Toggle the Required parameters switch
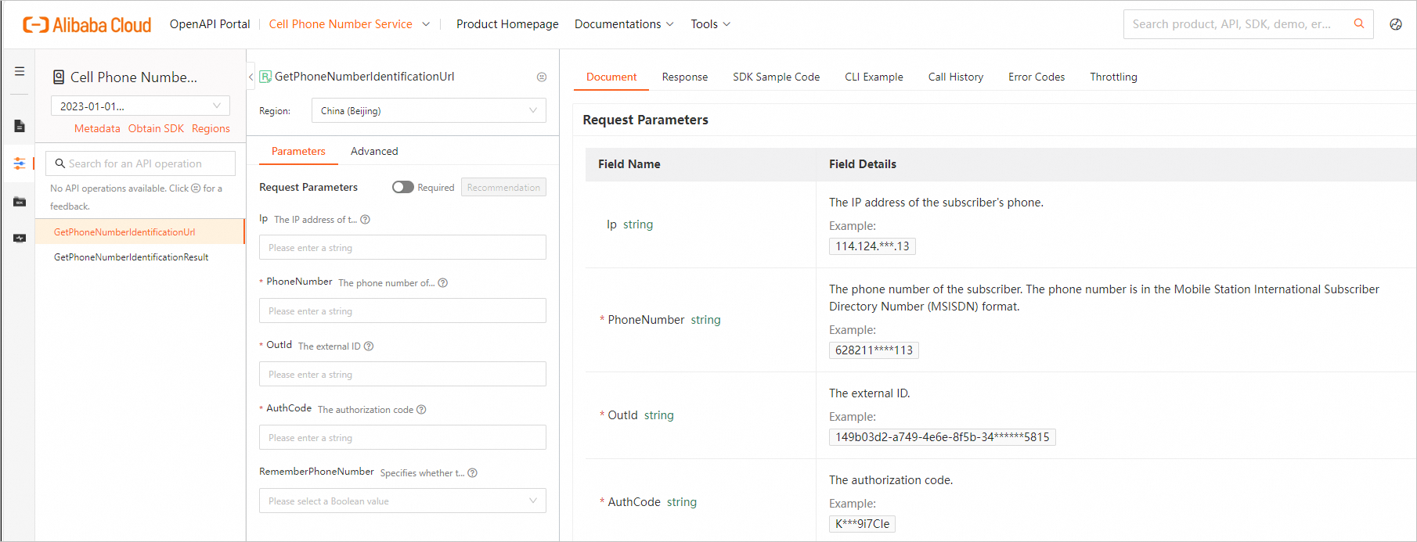1417x542 pixels. tap(402, 188)
